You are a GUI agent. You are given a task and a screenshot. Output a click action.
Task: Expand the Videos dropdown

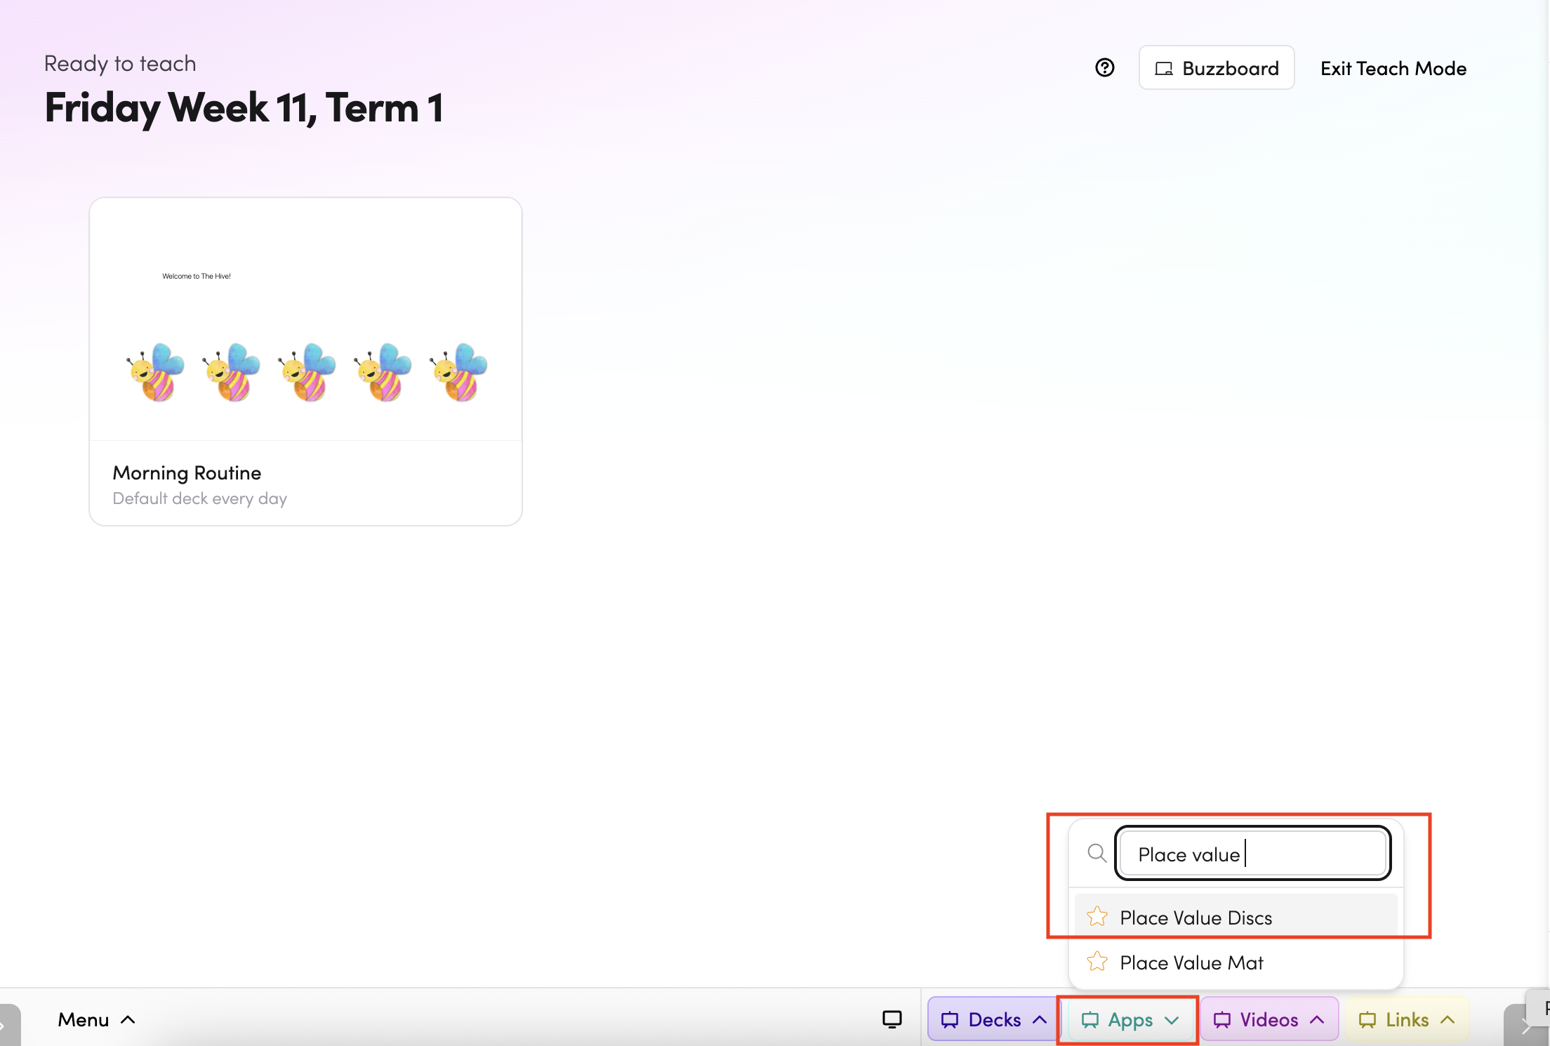click(1317, 1019)
